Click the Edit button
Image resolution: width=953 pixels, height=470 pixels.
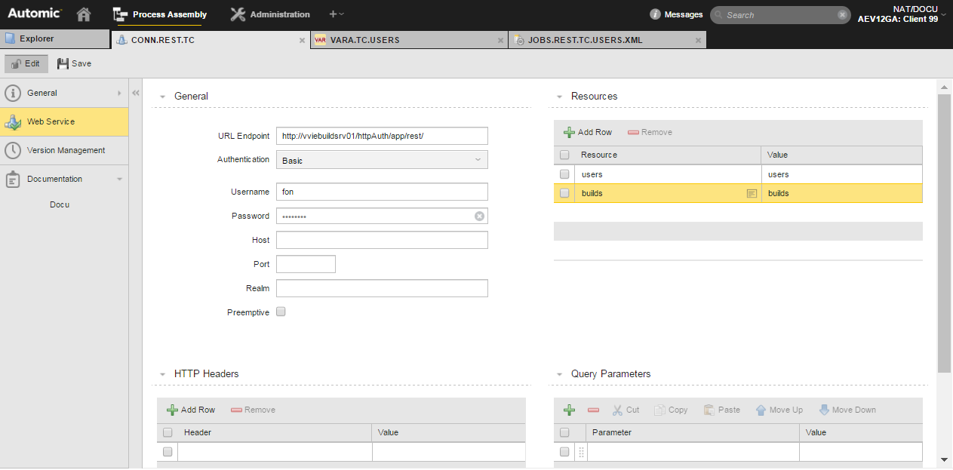coord(26,63)
